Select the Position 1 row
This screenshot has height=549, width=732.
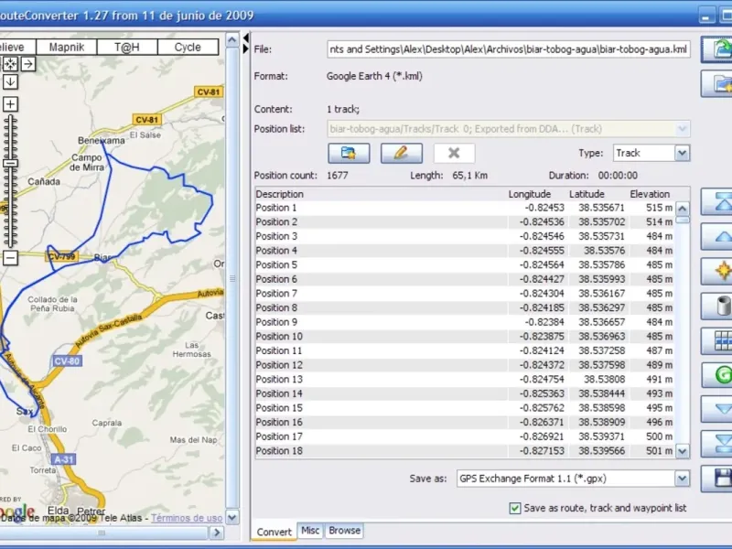466,208
